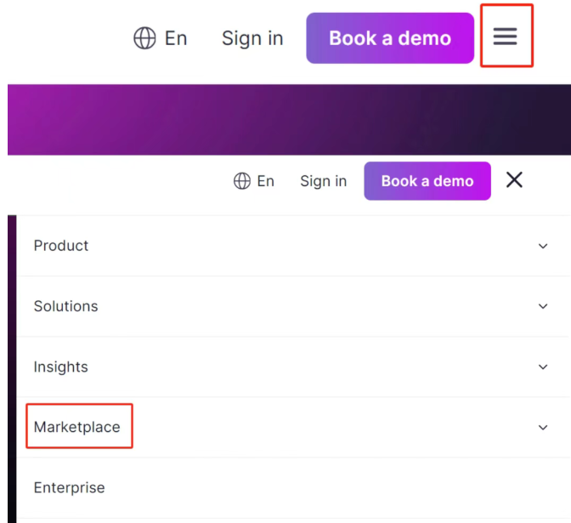Expand the Product chevron

tap(543, 246)
